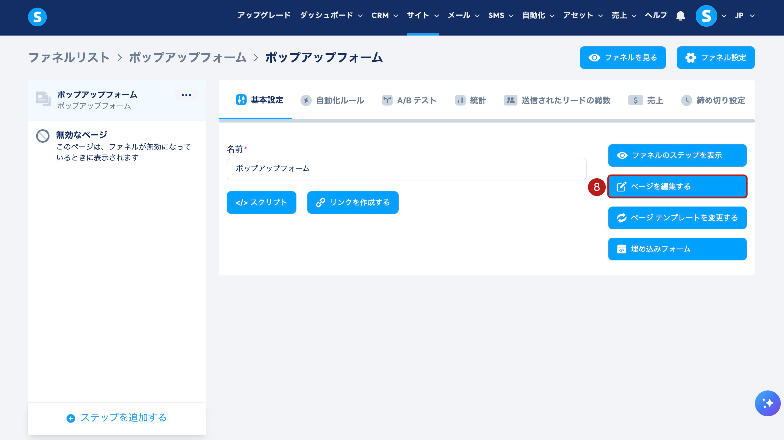The width and height of the screenshot is (784, 440).
Task: Open the A/B テスト tab
Action: click(x=409, y=100)
